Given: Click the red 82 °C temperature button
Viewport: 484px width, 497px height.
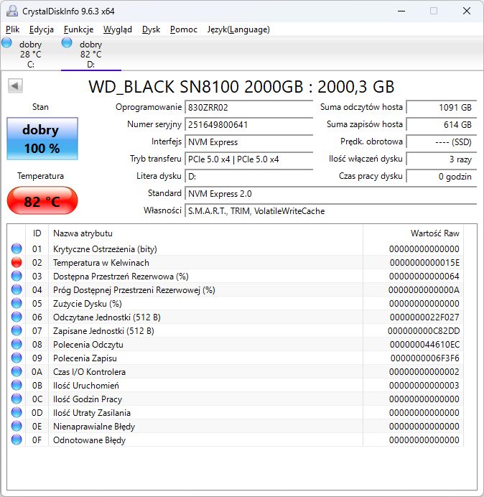Looking at the screenshot, I should coord(42,201).
